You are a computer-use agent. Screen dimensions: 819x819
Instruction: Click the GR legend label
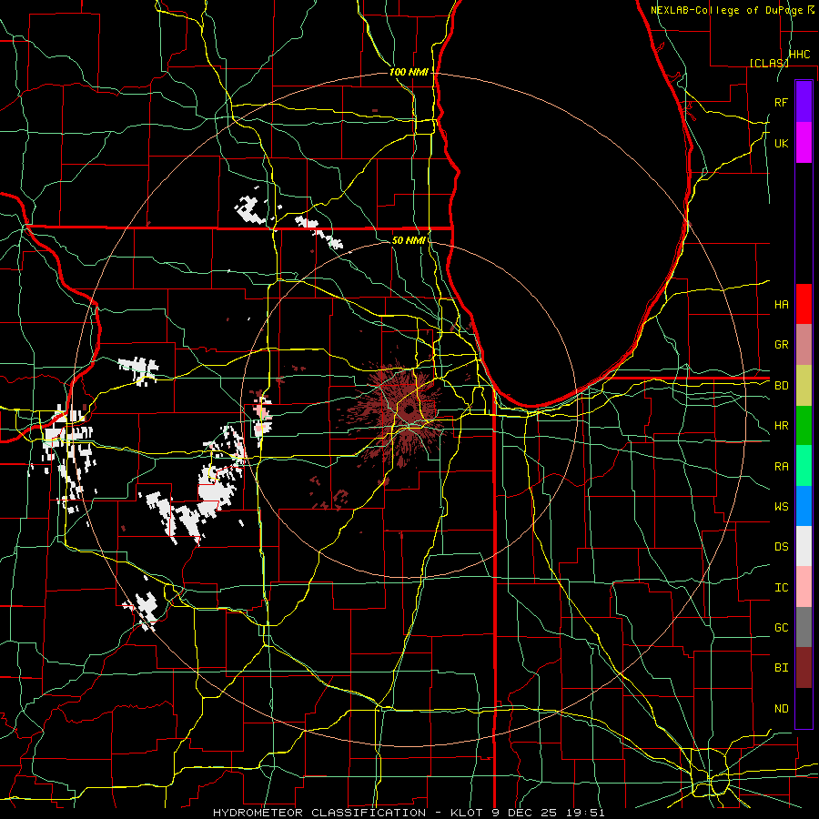click(781, 345)
